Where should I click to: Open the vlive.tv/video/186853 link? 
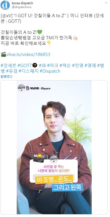coord(28,55)
